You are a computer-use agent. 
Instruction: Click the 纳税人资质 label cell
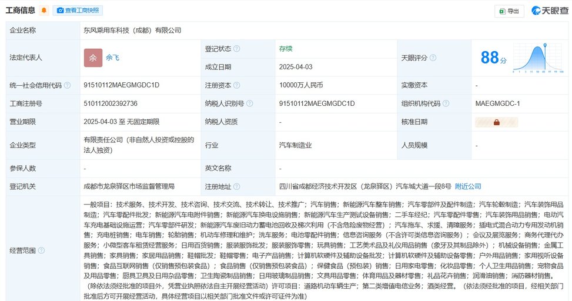point(238,122)
